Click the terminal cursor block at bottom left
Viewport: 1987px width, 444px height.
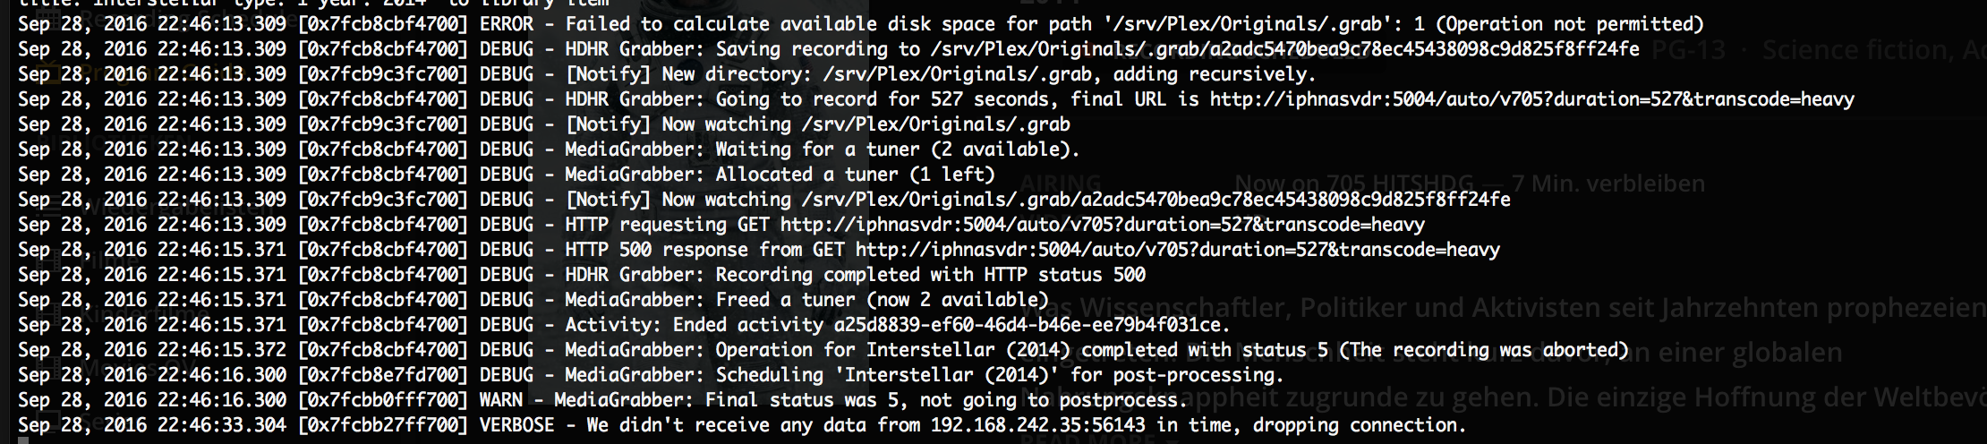[23, 440]
